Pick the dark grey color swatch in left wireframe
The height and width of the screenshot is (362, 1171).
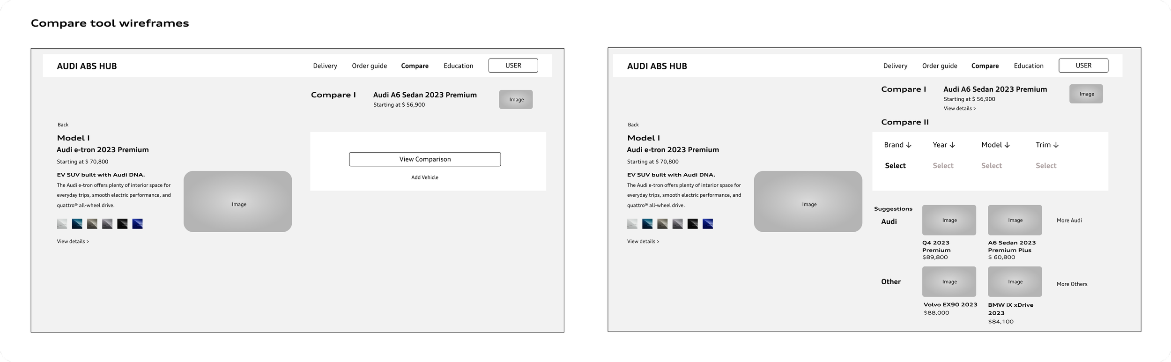click(107, 224)
